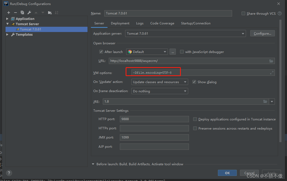Toggle After launch checkbox
The width and height of the screenshot is (287, 181).
point(101,52)
